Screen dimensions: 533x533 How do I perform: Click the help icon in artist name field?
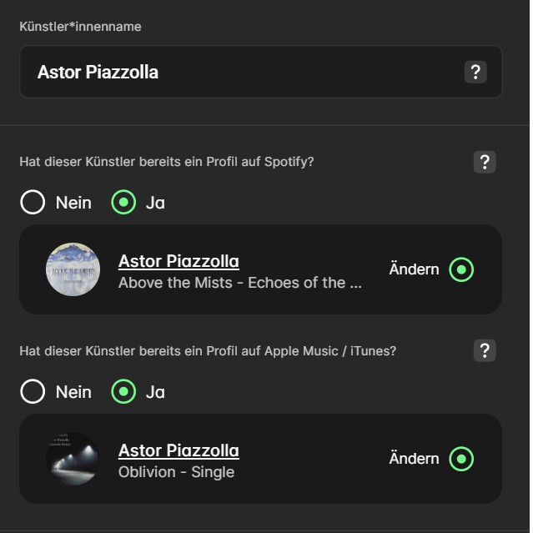click(475, 72)
